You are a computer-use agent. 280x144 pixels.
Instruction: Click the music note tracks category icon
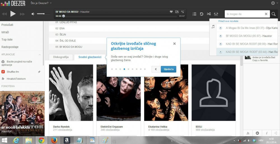[x=213, y=27]
